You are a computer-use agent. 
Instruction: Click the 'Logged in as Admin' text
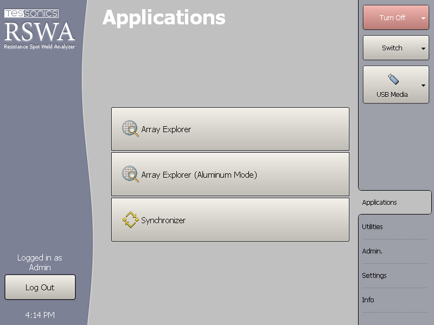point(40,263)
